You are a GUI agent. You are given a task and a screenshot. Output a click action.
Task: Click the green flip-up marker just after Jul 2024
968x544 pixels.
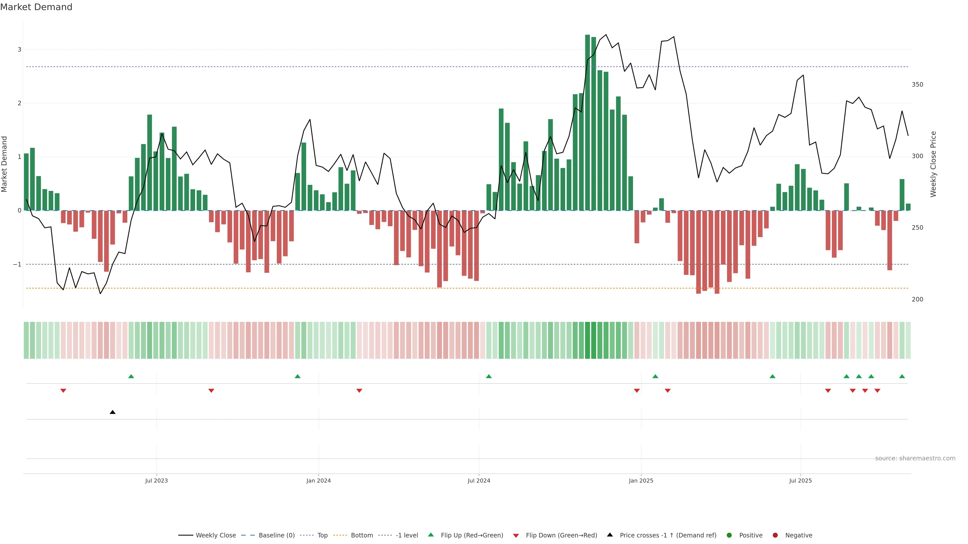tap(489, 376)
